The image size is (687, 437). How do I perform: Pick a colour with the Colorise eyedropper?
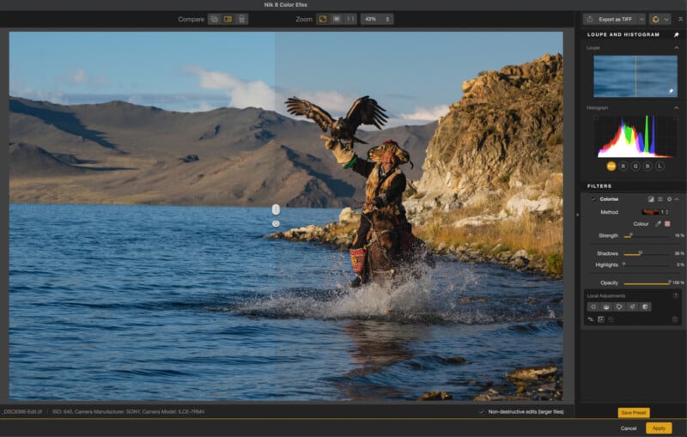(659, 223)
